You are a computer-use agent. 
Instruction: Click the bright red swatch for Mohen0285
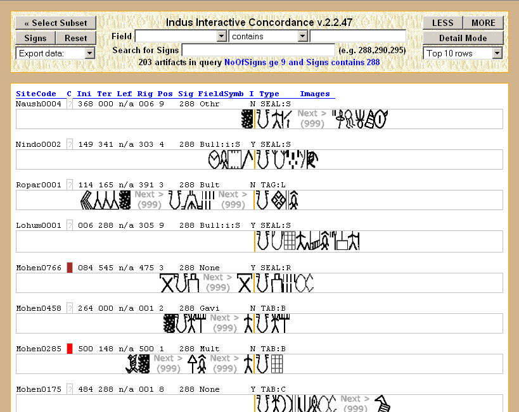tap(70, 349)
